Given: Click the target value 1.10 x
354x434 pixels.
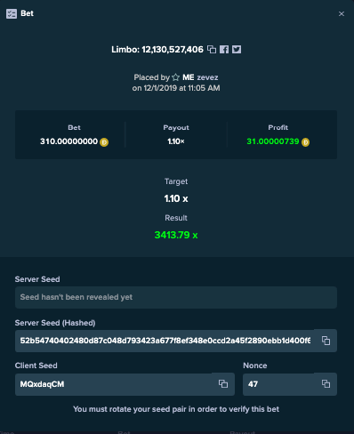Looking at the screenshot, I should [176, 198].
